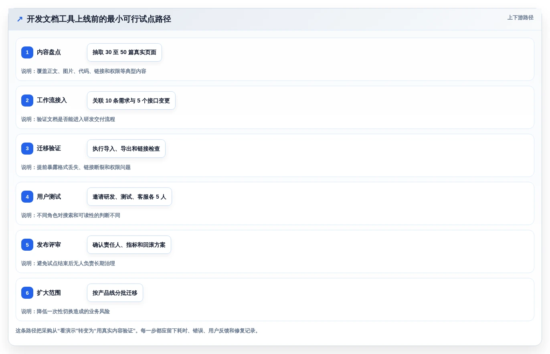Click step number badge 3

[27, 149]
